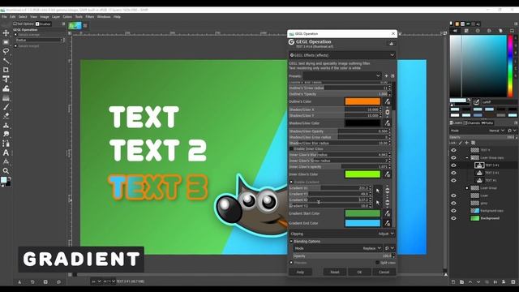This screenshot has width=519, height=292.
Task: Switch to the Channels tab
Action: click(472, 123)
